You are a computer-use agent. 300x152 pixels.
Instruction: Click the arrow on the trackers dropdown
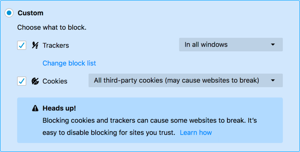[x=273, y=44]
